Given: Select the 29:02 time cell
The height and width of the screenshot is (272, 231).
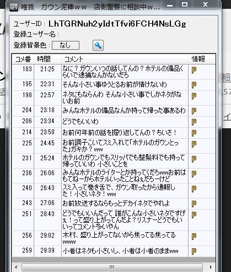Looking at the screenshot, I should click(x=47, y=236).
